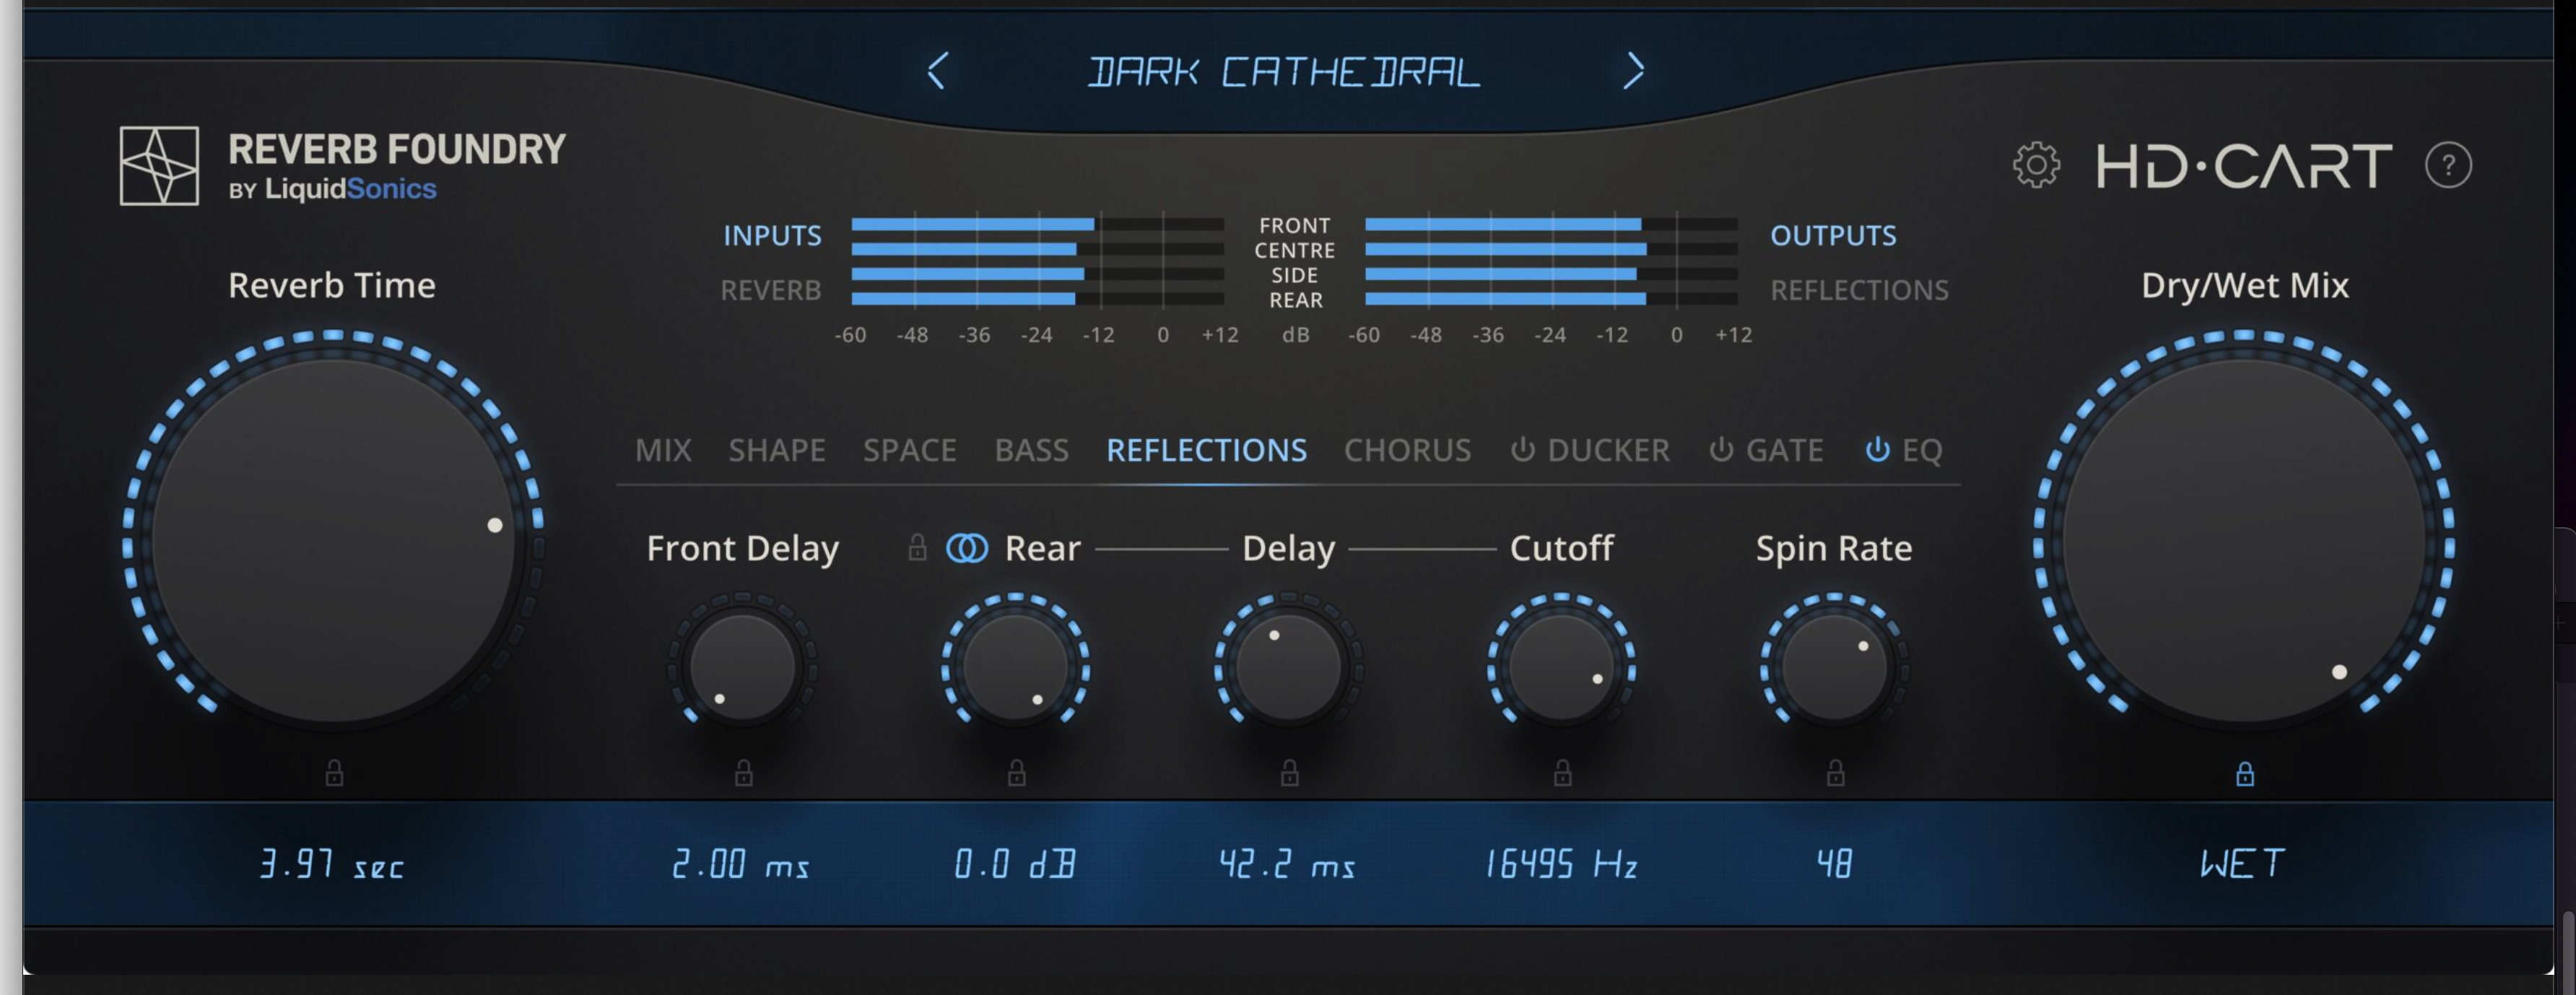Open the settings gear icon
Image resolution: width=2576 pixels, height=995 pixels.
2036,165
